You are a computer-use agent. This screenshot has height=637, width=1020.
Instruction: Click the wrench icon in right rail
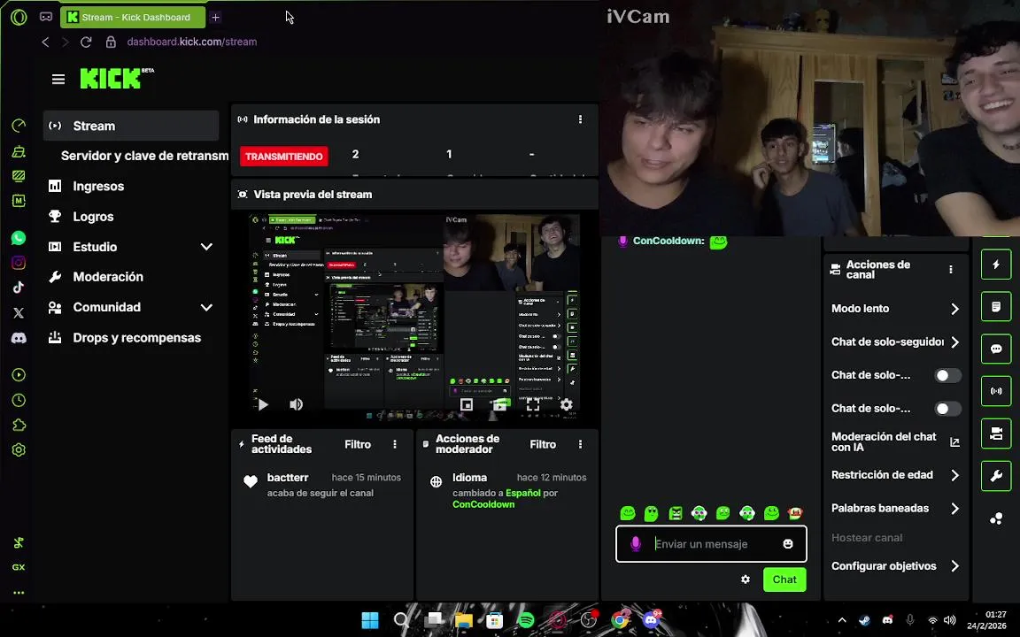[996, 476]
